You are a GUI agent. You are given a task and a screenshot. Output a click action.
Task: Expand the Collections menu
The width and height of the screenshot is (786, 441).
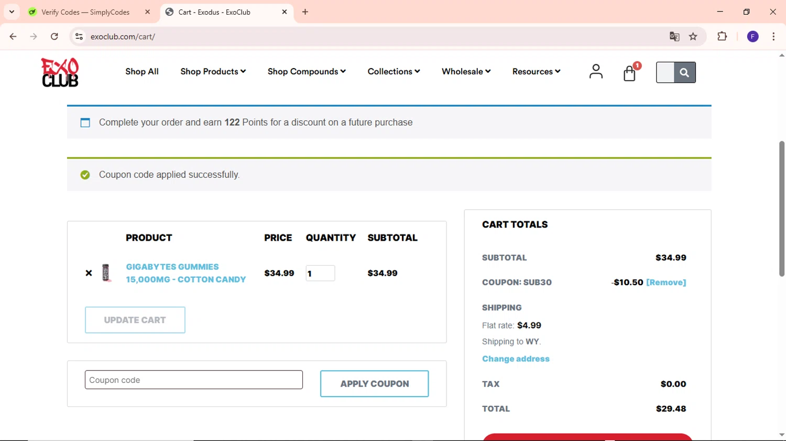tap(394, 72)
